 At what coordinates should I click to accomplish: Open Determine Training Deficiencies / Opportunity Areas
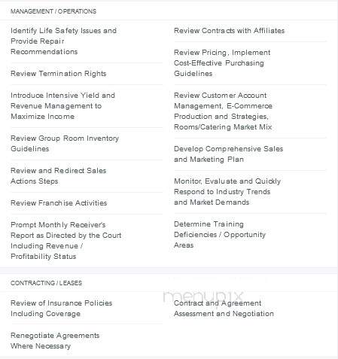220,235
